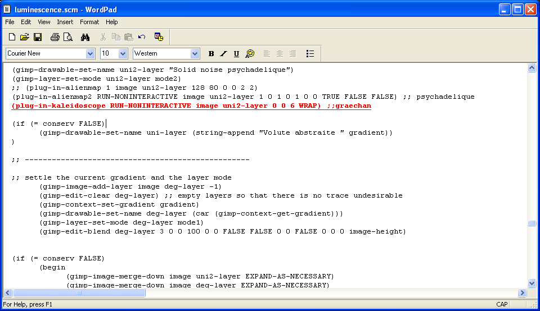Cut selection using scissors icon
The height and width of the screenshot is (311, 540).
[x=103, y=37]
